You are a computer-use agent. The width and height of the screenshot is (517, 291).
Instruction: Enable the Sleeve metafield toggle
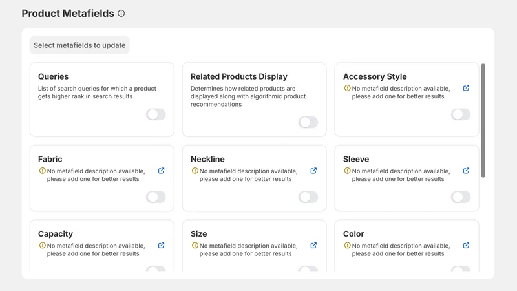pyautogui.click(x=461, y=197)
